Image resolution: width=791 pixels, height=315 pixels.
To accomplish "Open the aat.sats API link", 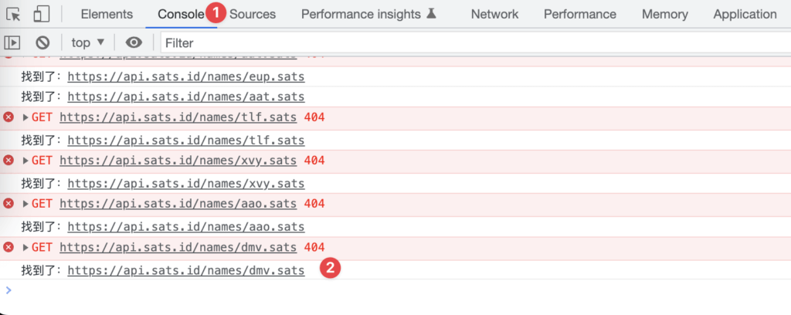I will (186, 97).
